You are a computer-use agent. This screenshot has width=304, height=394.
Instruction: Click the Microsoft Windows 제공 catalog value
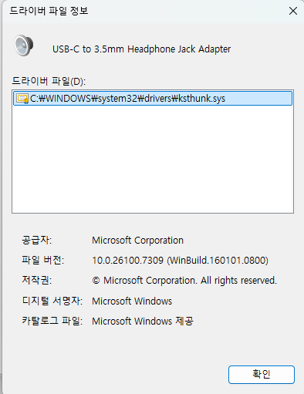pos(143,322)
